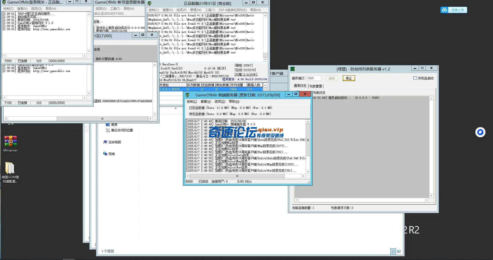Click 连接用户: 5 in status bar
Screen dimensions: 493x260
click(219, 182)
